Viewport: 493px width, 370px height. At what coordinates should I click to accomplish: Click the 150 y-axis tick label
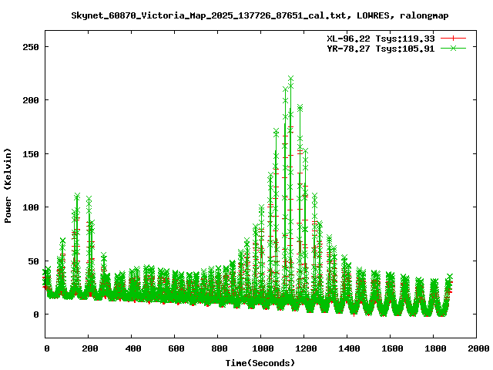pyautogui.click(x=31, y=154)
